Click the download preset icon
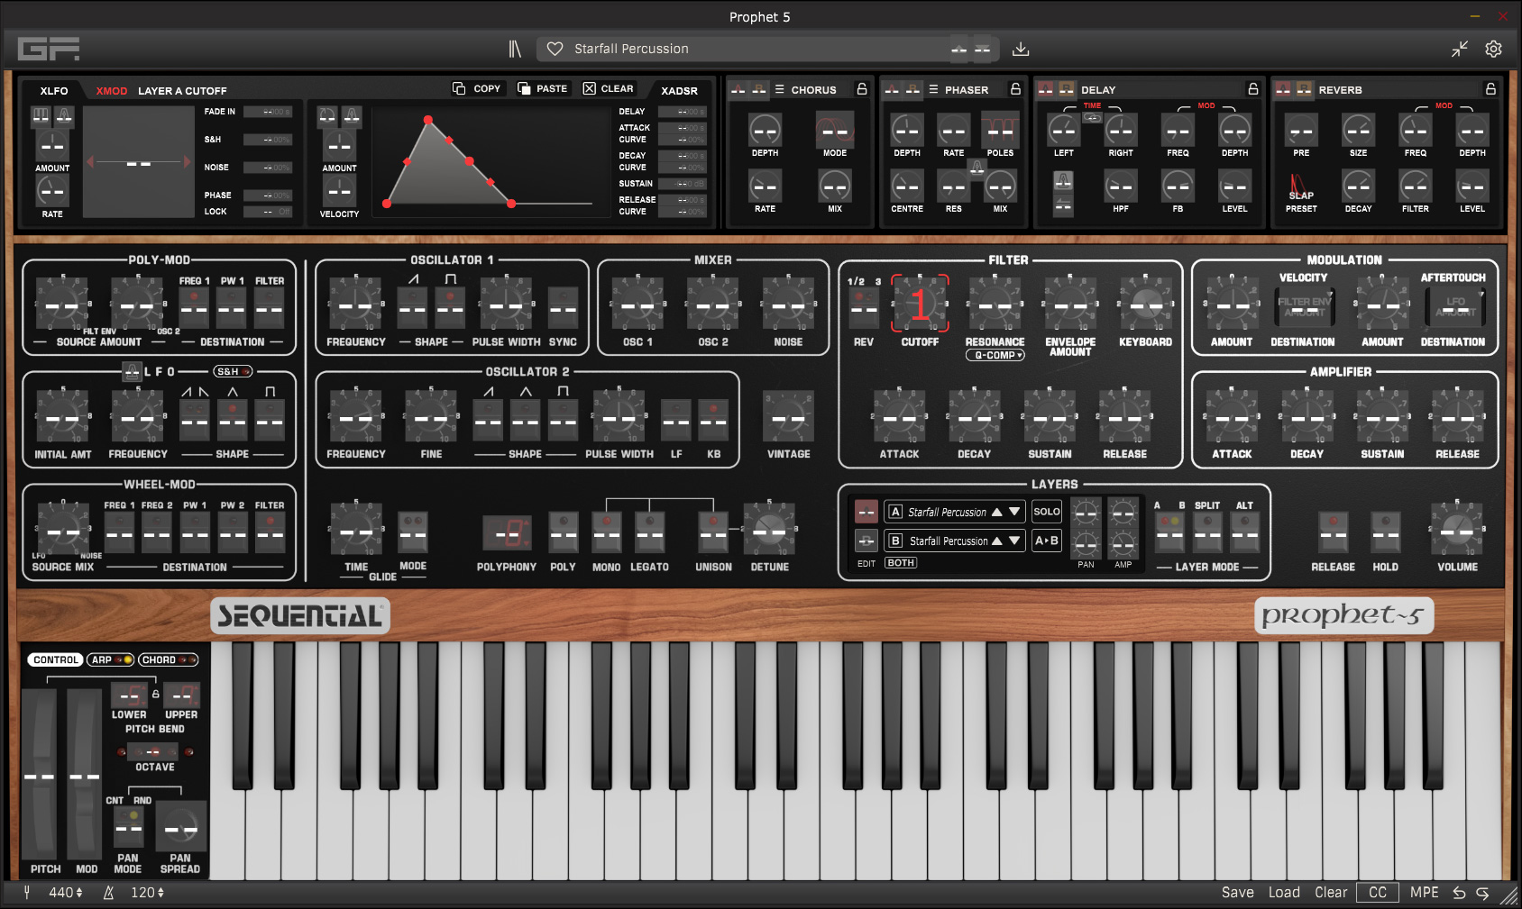The image size is (1522, 909). click(x=1021, y=49)
